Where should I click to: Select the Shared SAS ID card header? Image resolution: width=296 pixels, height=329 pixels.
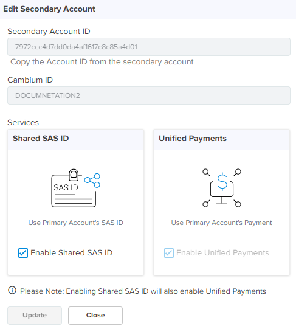tap(76, 139)
